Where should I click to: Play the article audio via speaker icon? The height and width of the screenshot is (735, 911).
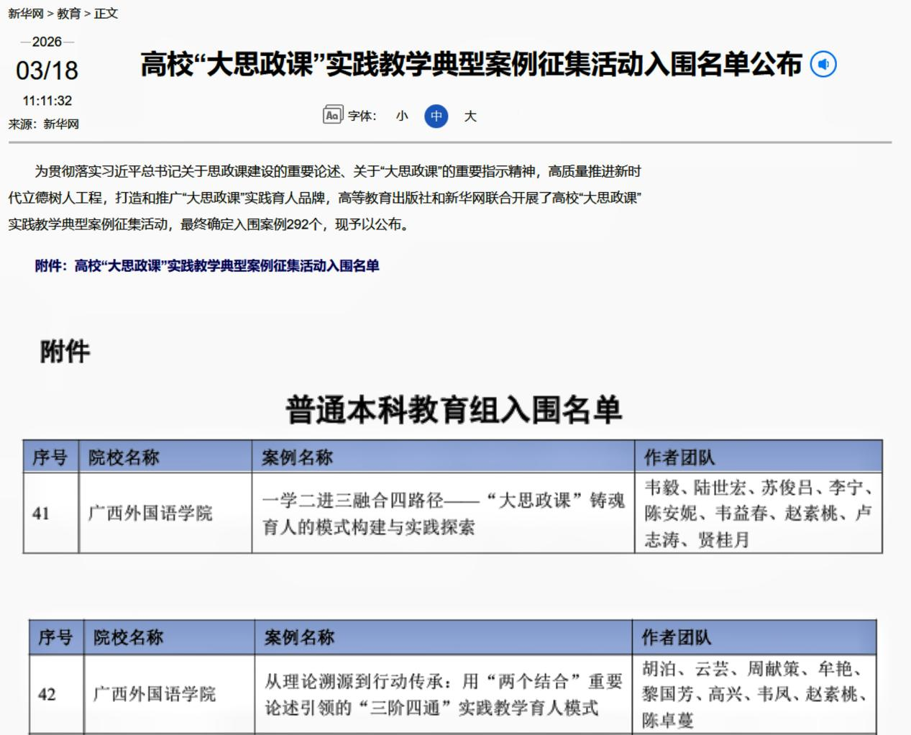(x=823, y=65)
